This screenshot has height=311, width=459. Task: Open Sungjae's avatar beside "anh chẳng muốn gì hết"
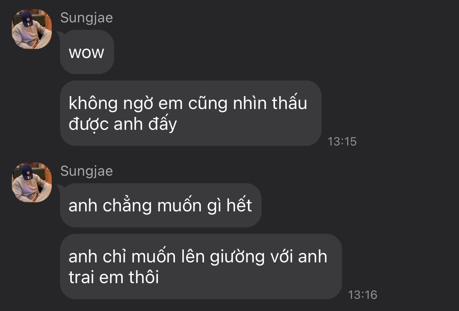[x=32, y=182]
